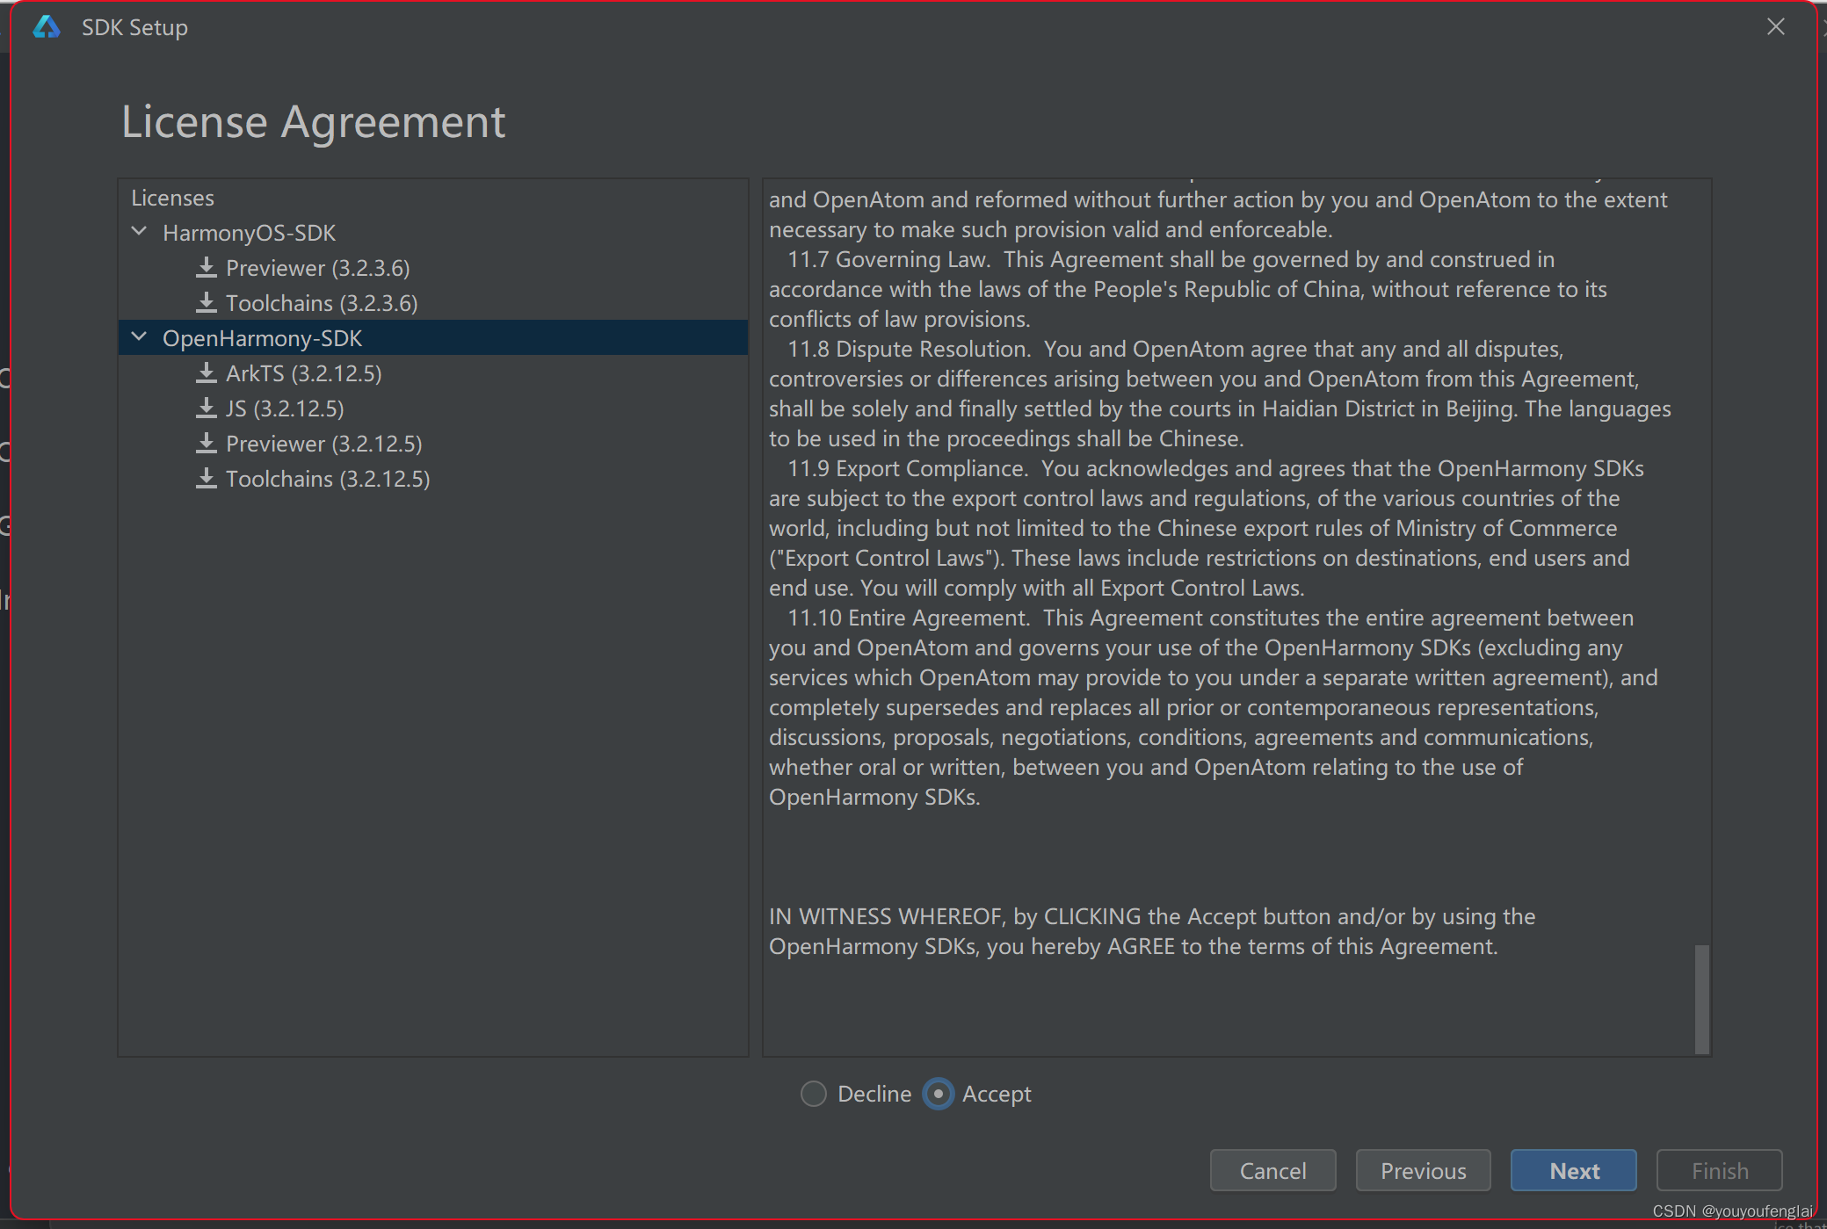1827x1229 pixels.
Task: Select Previewer (3.2.12.5) in the license tree
Action: (x=324, y=444)
